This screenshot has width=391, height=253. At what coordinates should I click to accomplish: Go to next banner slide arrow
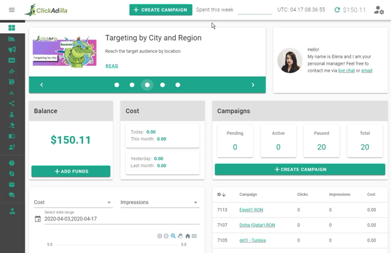[253, 85]
